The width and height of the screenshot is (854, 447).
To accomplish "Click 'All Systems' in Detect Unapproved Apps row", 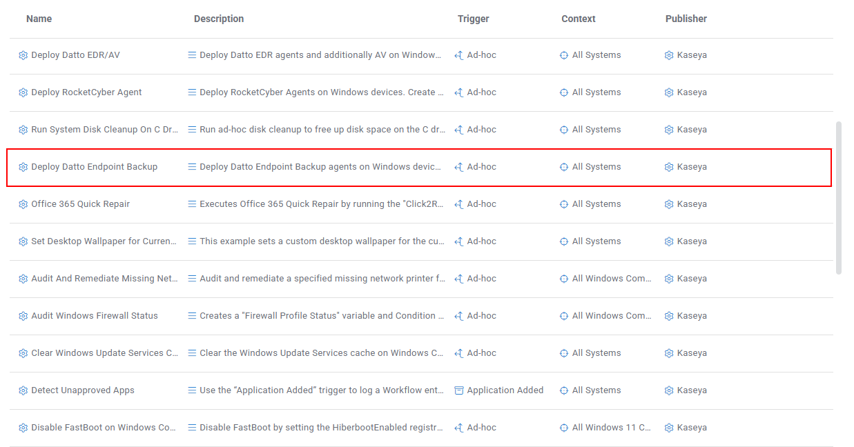I will click(596, 390).
